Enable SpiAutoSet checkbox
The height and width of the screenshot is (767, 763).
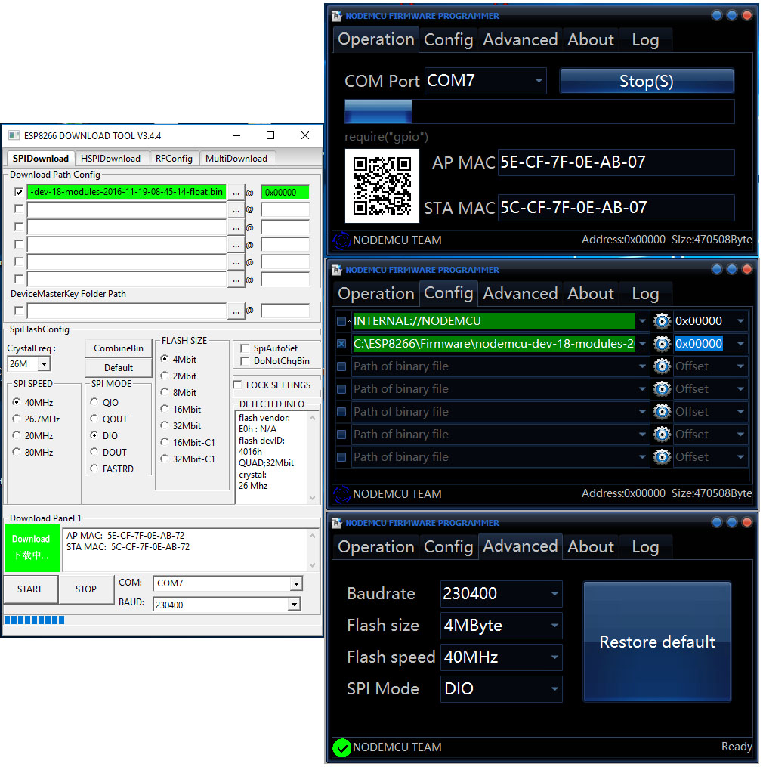click(245, 348)
